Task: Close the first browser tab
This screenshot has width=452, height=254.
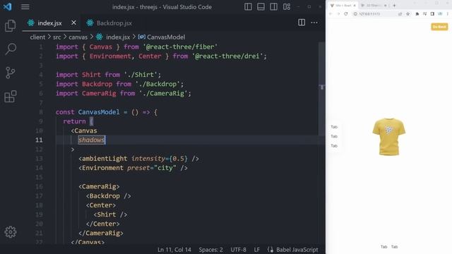Action: click(355, 6)
